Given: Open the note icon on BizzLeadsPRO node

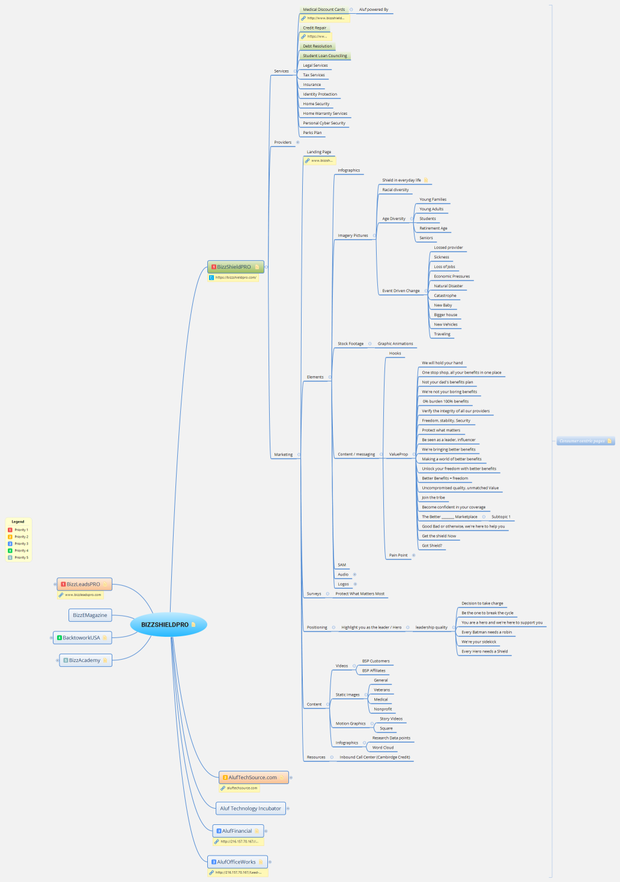Looking at the screenshot, I should 105,585.
